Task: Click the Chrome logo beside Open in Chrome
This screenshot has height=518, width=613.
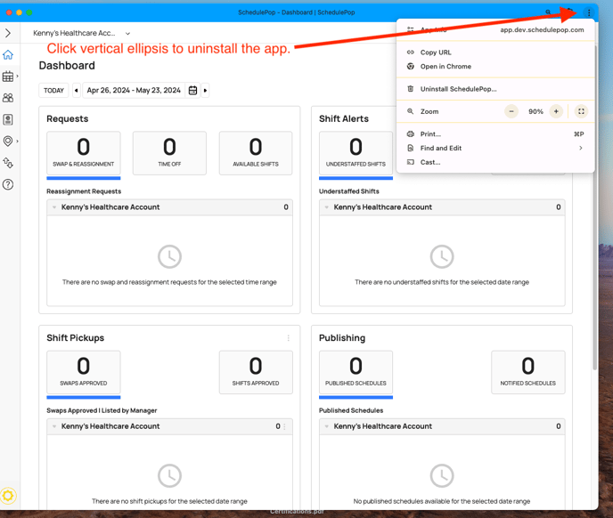Action: coord(411,67)
